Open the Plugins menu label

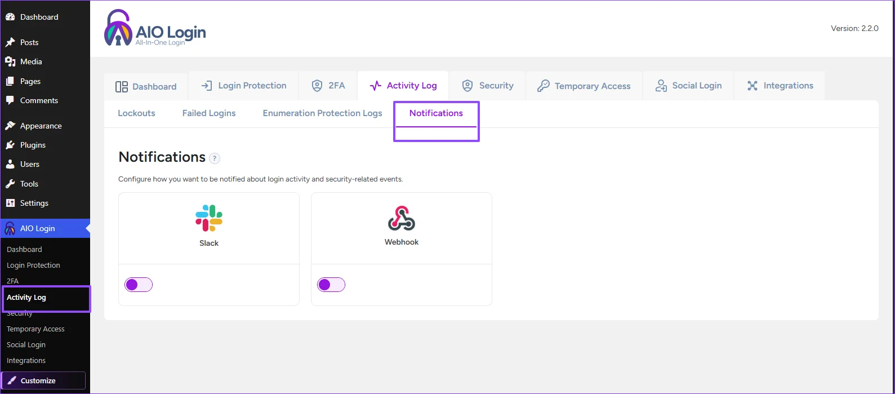(33, 145)
